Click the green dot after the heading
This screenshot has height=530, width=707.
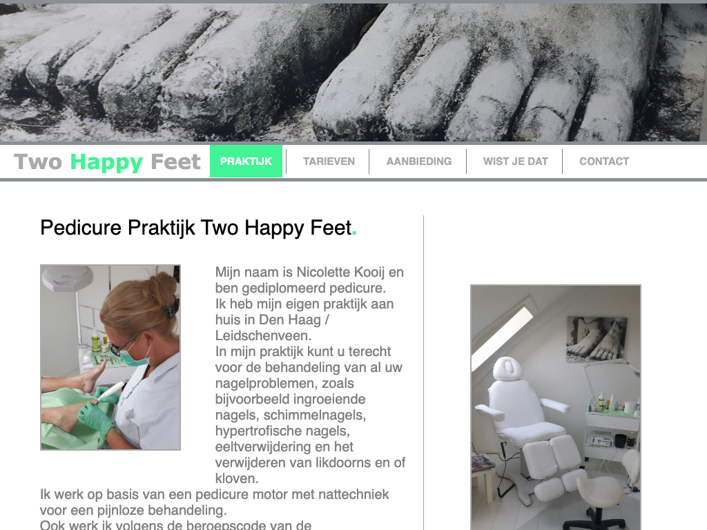coord(354,233)
